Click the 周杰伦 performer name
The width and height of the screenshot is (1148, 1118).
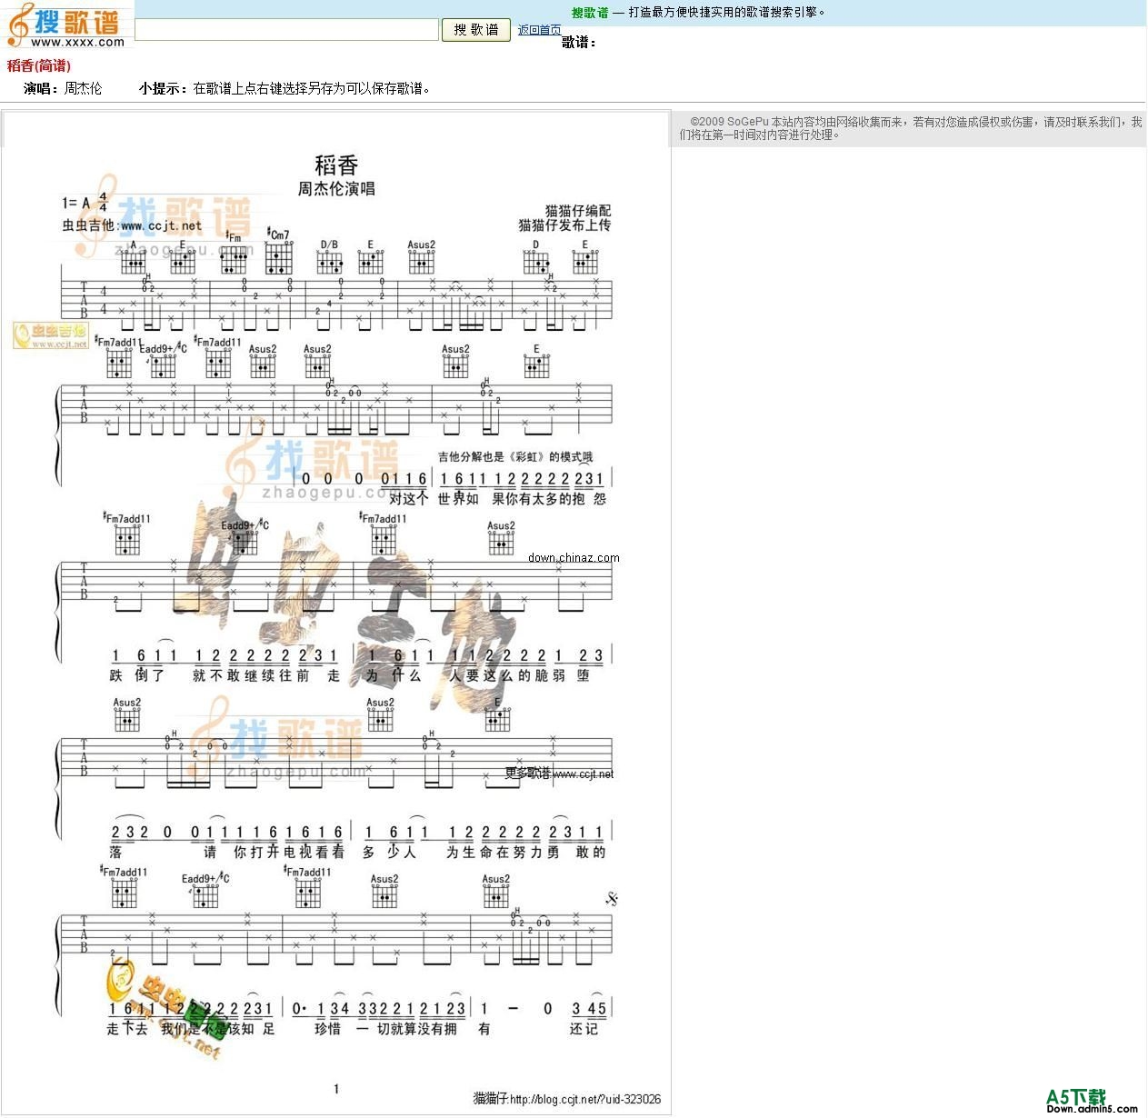pyautogui.click(x=80, y=89)
